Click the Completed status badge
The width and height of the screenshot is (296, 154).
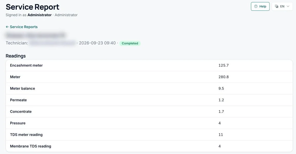pyautogui.click(x=130, y=43)
